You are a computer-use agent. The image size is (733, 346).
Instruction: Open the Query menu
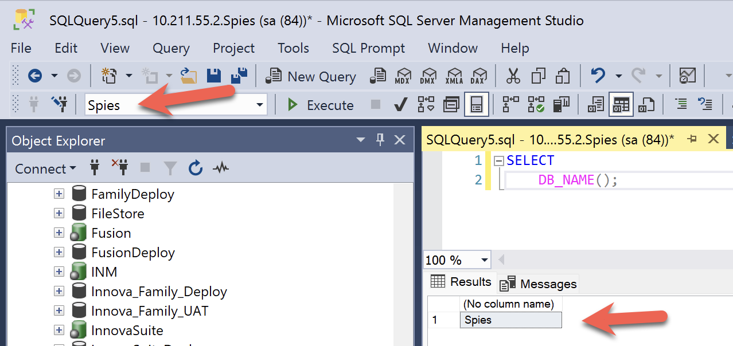coord(171,48)
